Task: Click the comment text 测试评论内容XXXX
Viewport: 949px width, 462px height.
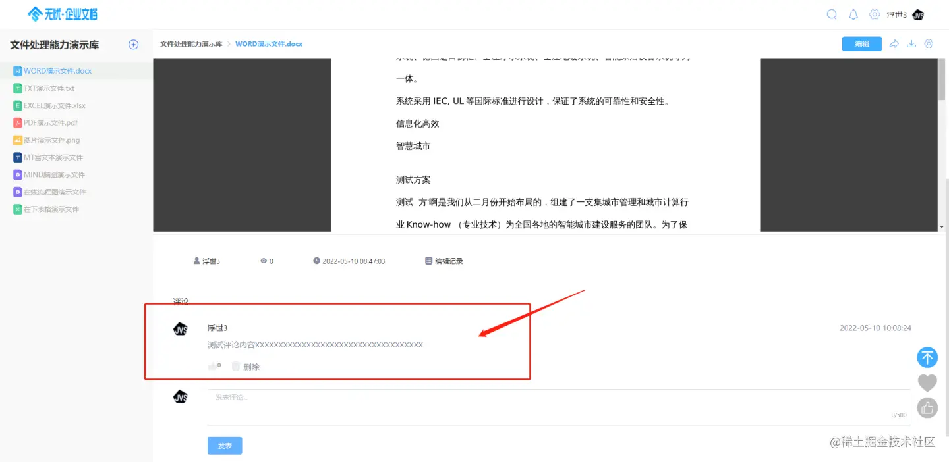Action: pos(315,345)
